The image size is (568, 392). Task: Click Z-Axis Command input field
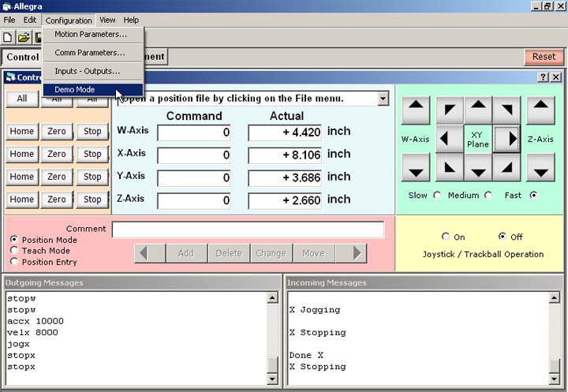point(194,200)
